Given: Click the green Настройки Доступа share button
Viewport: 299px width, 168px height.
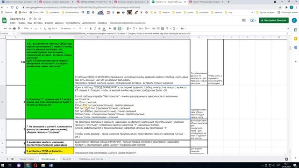Looking at the screenshot, I should coord(274,20).
